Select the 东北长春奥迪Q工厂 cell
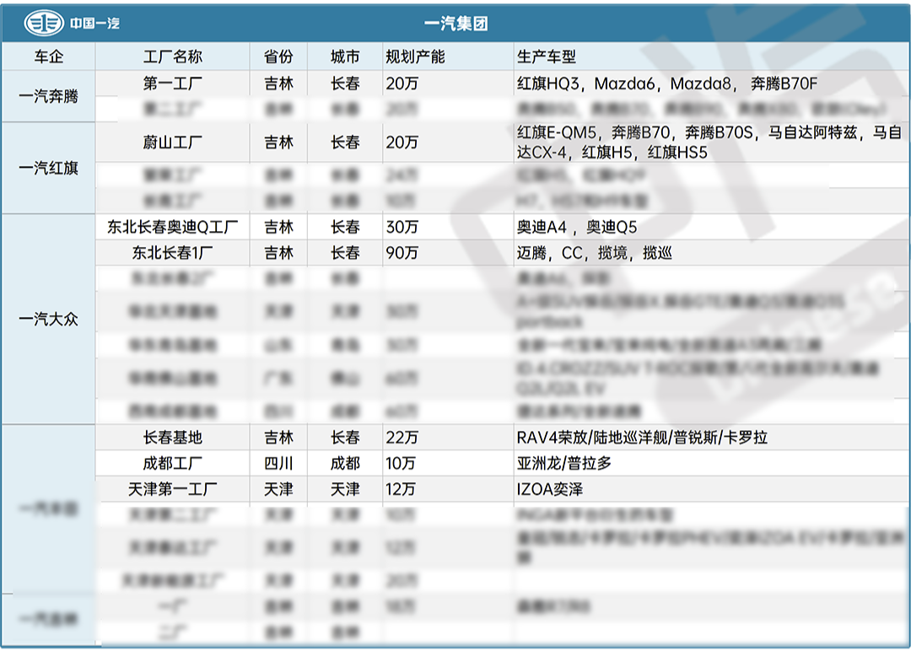The image size is (911, 651). pos(173,227)
